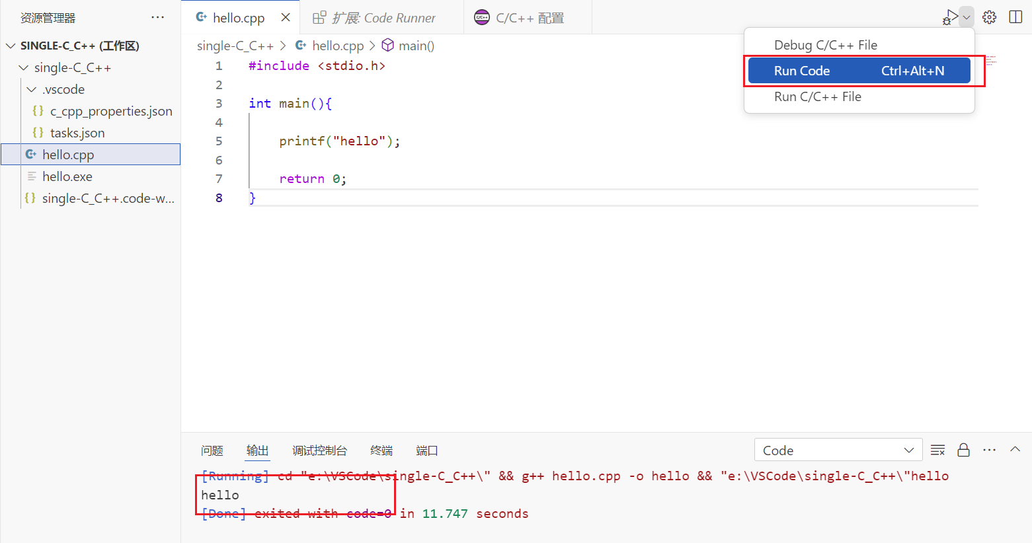Close the hello.cpp editor tab
1032x543 pixels.
coord(286,17)
